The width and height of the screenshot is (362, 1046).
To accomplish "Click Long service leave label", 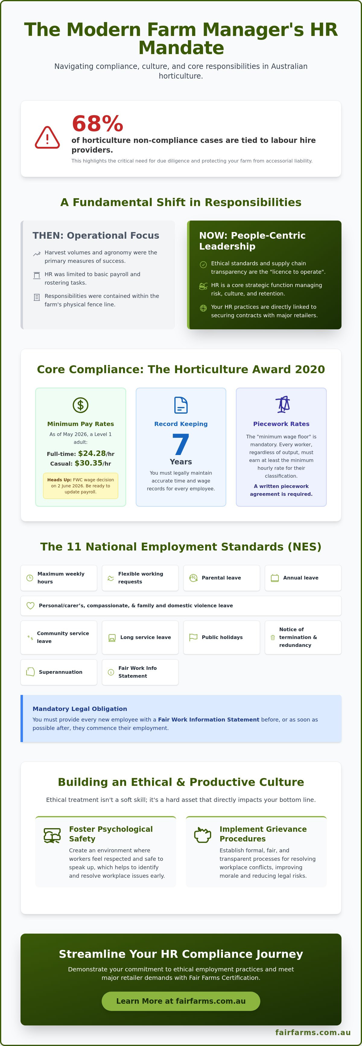I will point(145,638).
